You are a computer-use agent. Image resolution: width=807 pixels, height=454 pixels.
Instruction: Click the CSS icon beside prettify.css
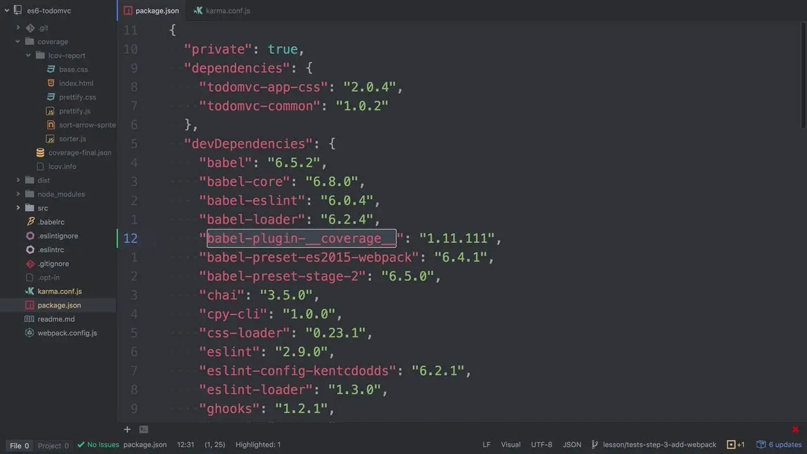click(x=52, y=97)
